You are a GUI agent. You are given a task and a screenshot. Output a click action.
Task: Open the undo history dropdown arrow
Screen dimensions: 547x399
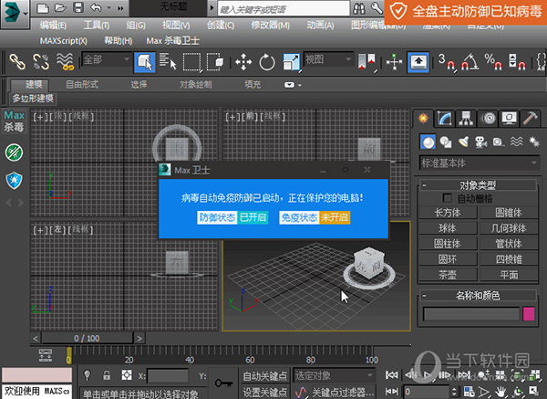108,7
